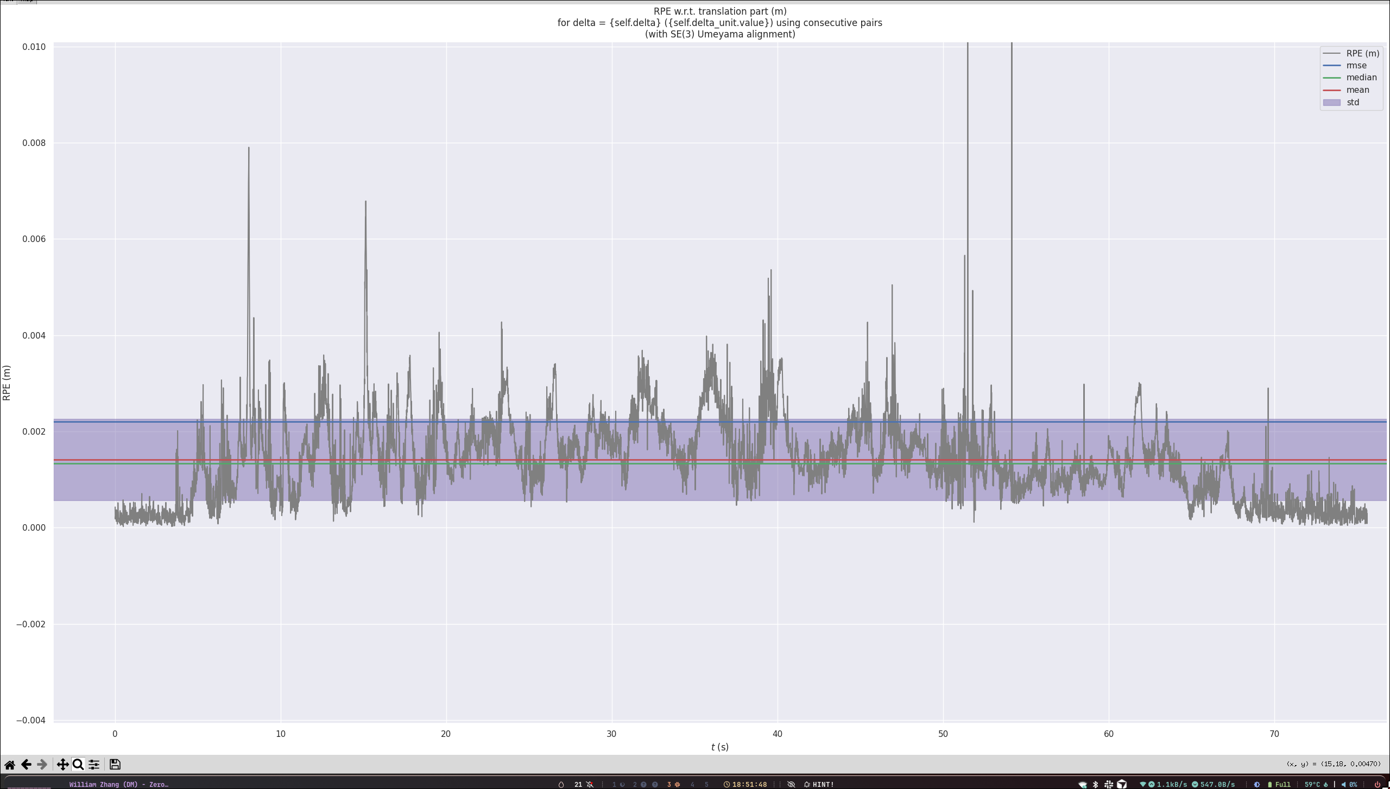Activate the Pan axes cross-arrow tool
Viewport: 1390px width, 789px height.
(x=62, y=765)
